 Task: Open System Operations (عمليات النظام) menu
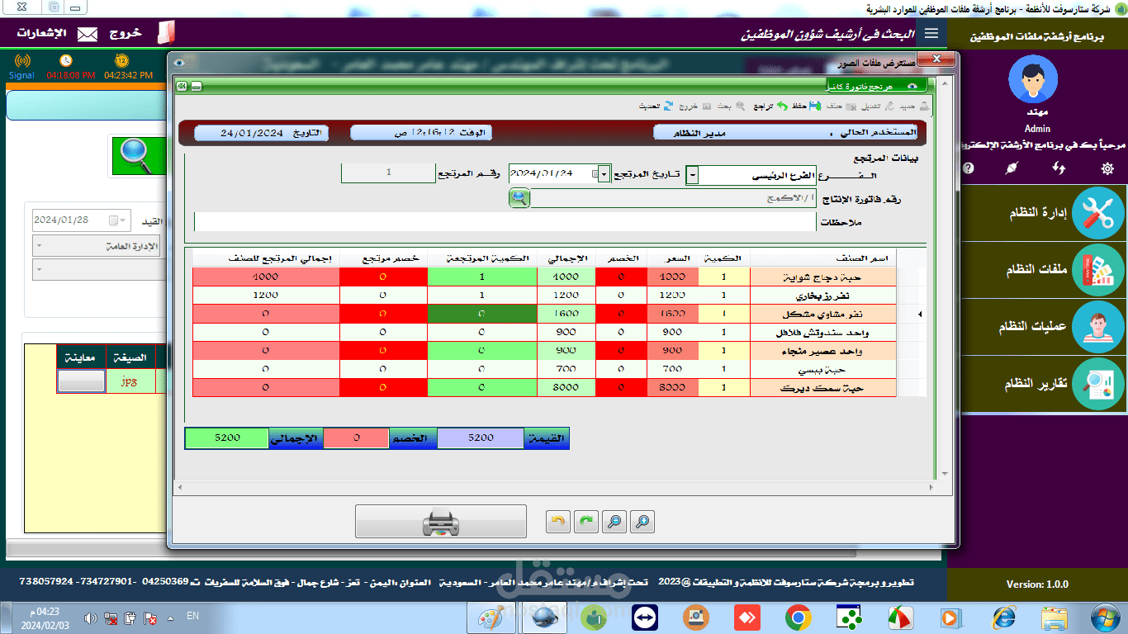[1038, 327]
